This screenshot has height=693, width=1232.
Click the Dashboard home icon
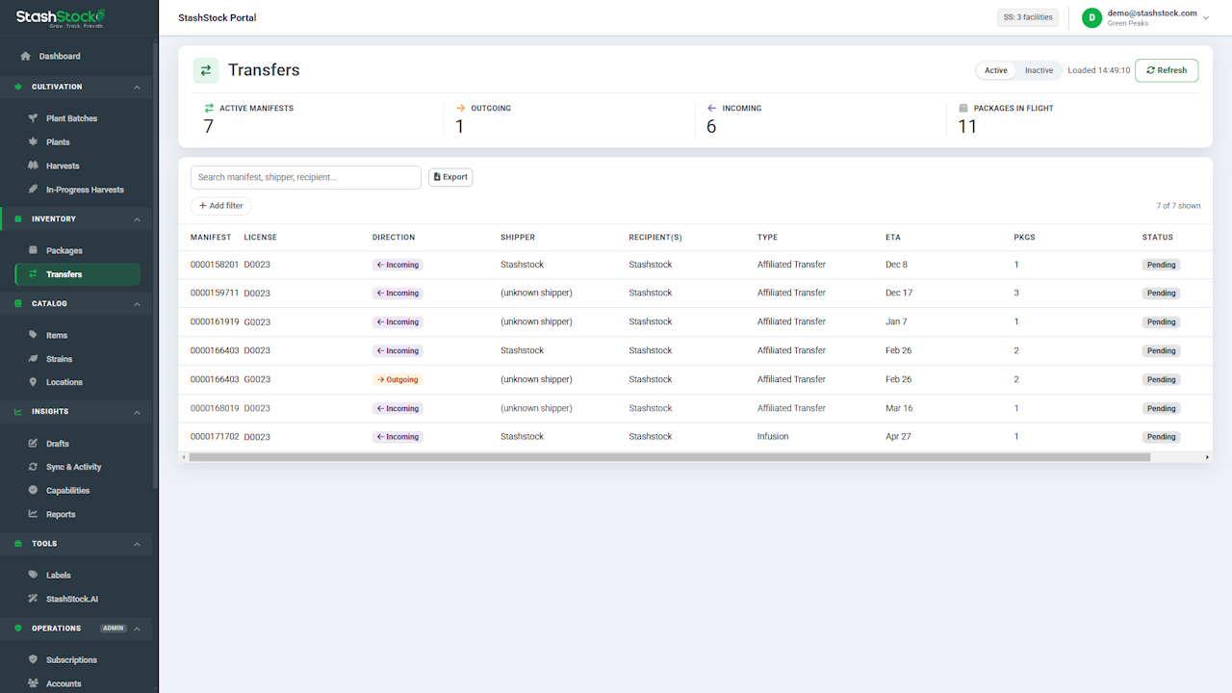26,56
